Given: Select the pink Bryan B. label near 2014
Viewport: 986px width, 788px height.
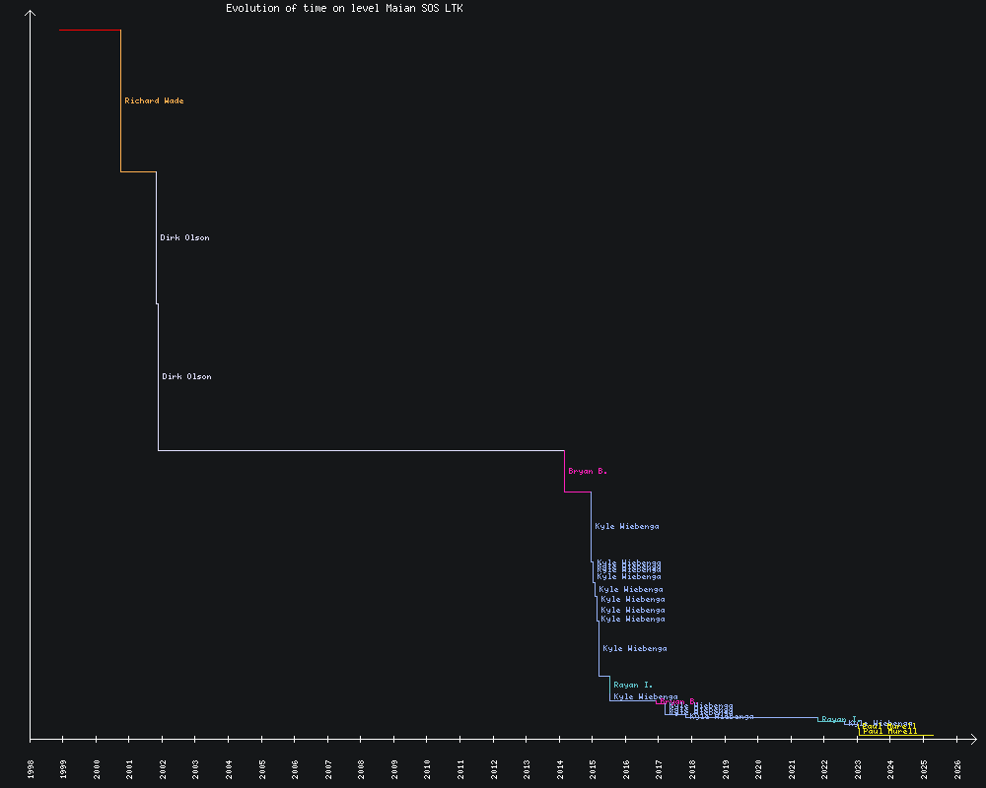Looking at the screenshot, I should [588, 472].
